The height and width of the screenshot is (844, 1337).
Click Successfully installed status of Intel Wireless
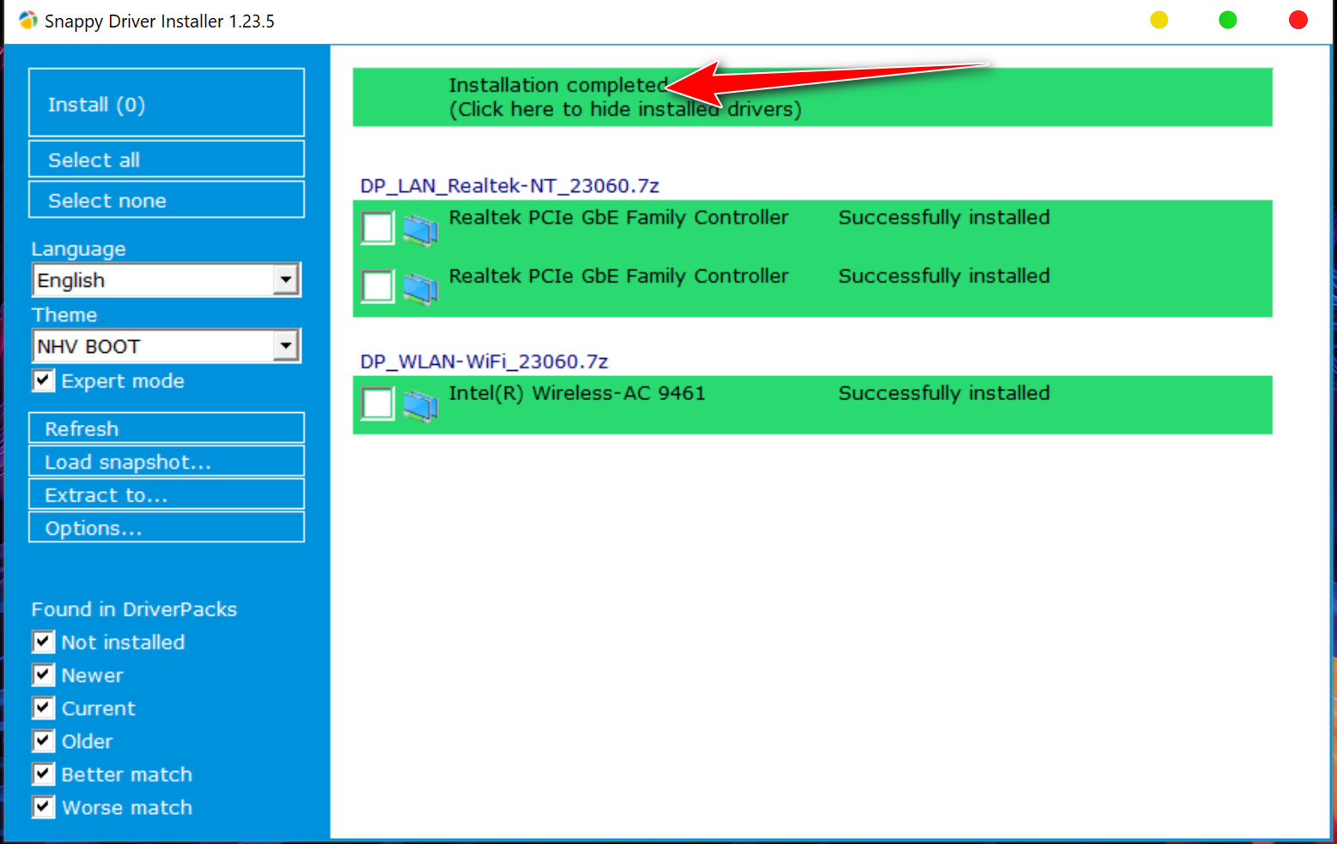click(944, 393)
